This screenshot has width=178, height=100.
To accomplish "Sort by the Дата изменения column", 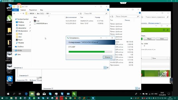I will (x=71, y=17).
